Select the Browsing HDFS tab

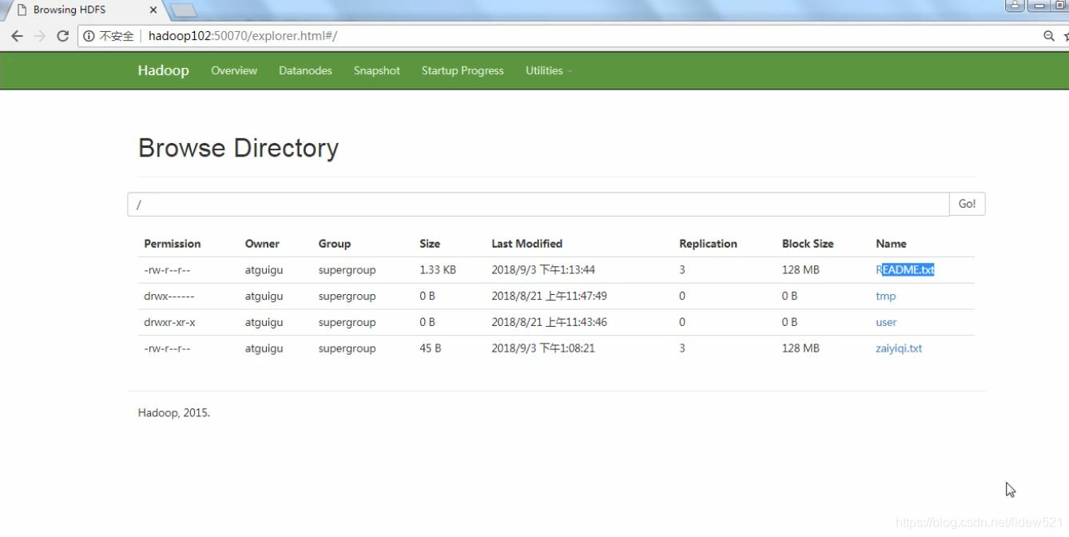[83, 10]
